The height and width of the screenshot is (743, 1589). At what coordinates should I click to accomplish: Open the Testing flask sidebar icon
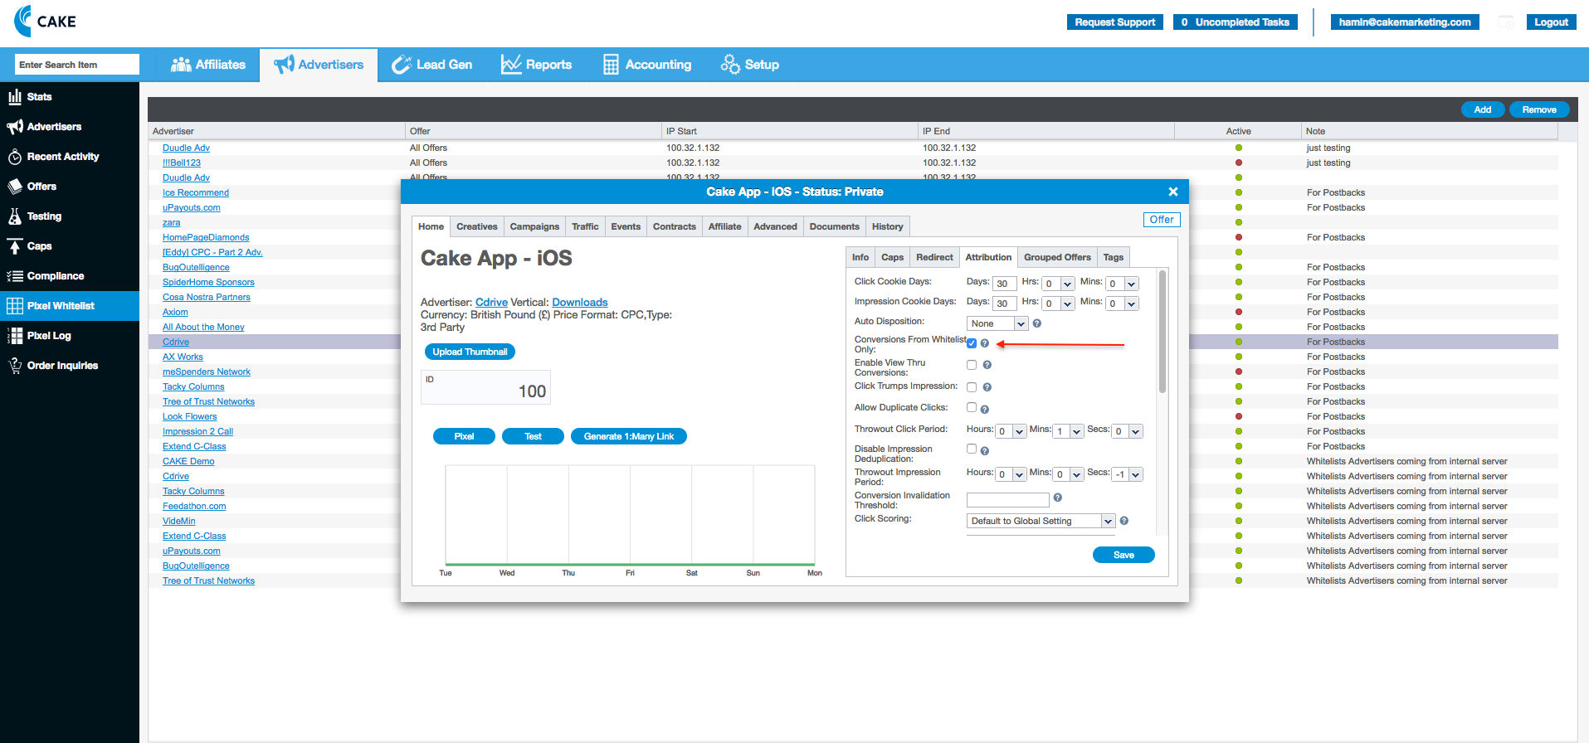point(15,216)
